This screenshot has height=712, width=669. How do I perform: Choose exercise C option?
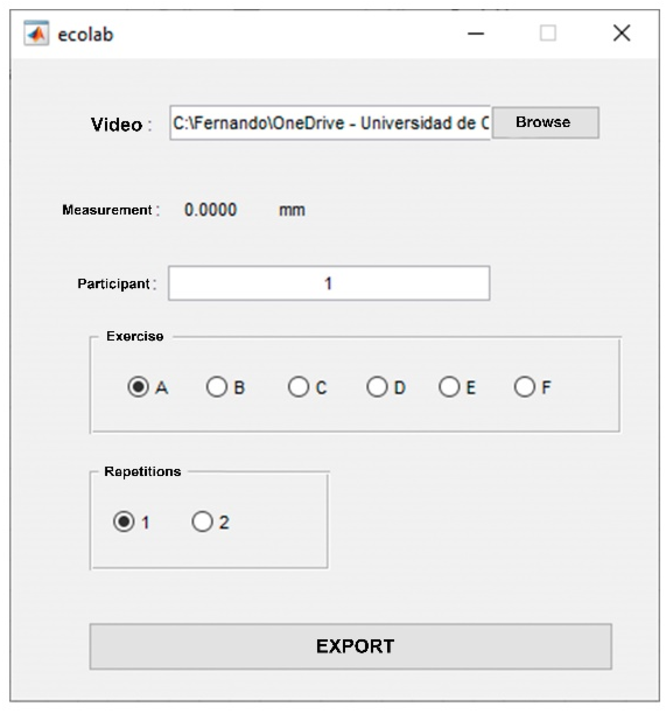pos(298,387)
